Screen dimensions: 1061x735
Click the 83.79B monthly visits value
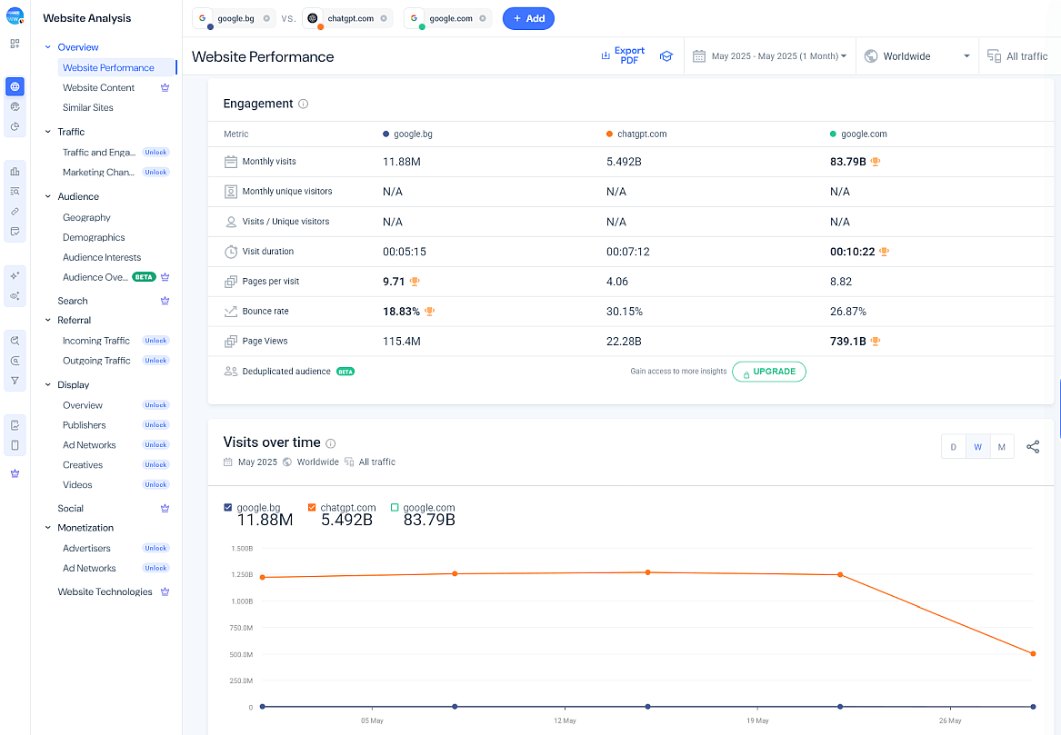[848, 162]
